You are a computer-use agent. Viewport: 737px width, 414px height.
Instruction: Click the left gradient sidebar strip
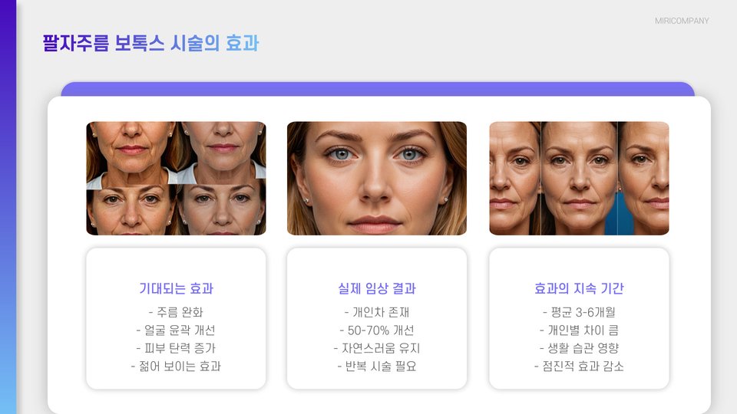click(x=8, y=207)
